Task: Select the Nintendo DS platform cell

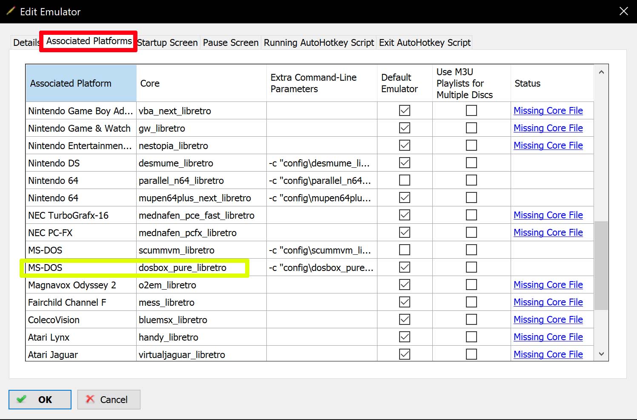Action: point(81,163)
